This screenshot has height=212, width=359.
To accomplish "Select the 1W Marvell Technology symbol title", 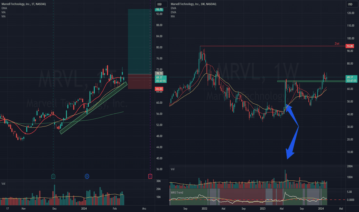I will [193, 4].
